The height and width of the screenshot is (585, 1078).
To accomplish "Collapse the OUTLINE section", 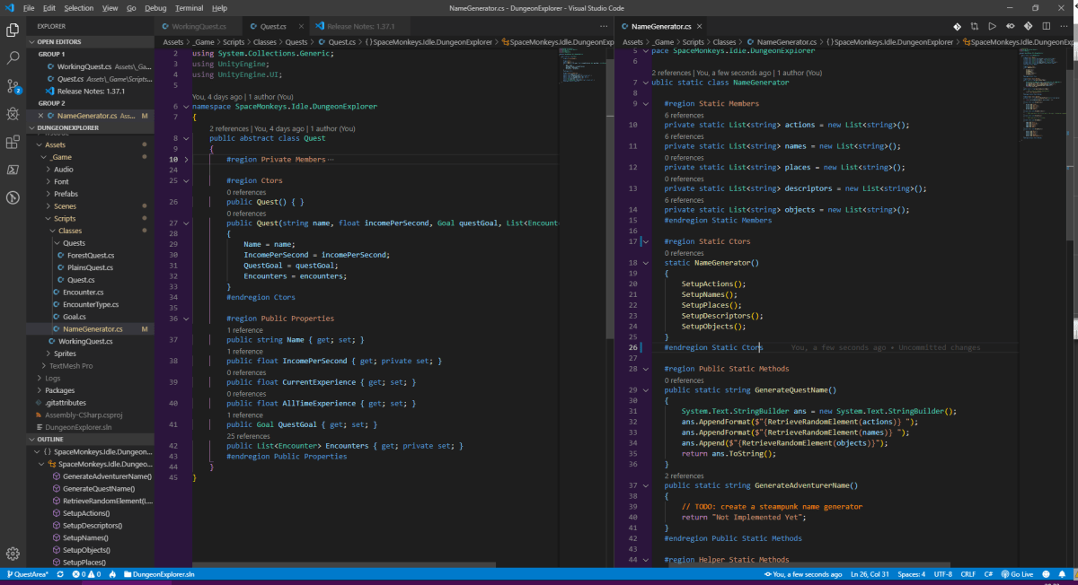I will point(49,439).
